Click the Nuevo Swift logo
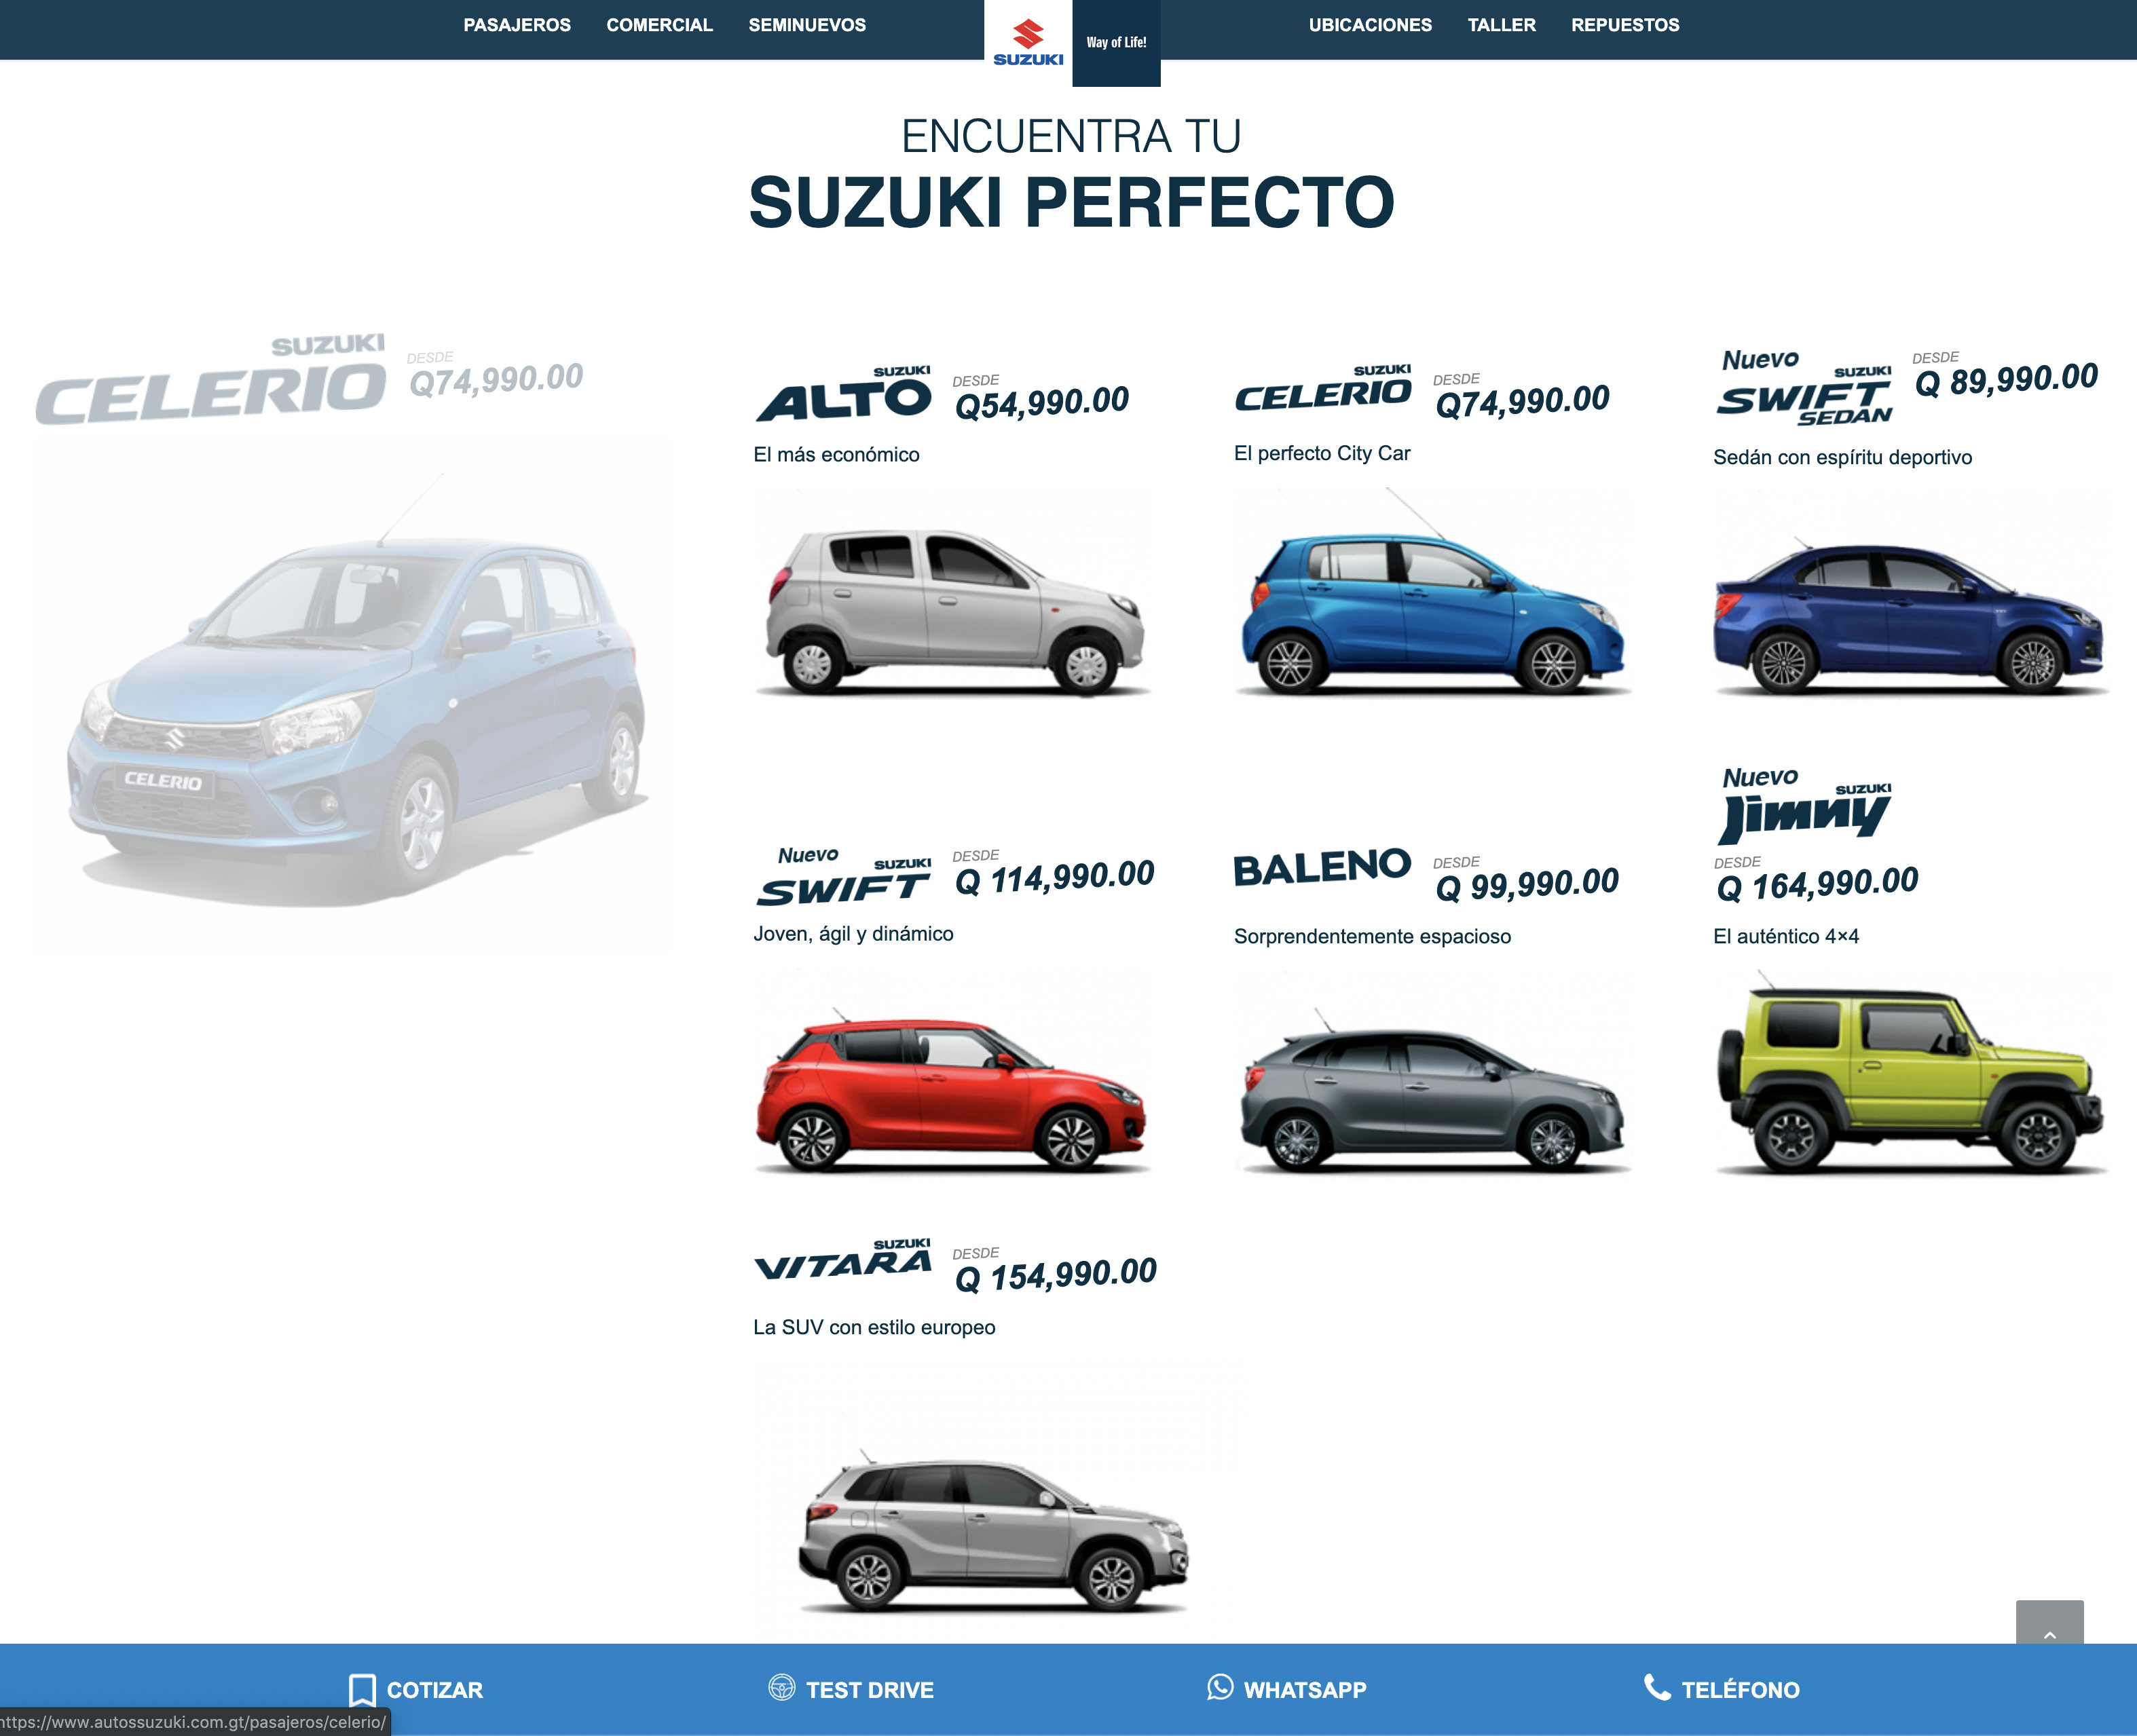Viewport: 2137px width, 1736px height. point(844,877)
